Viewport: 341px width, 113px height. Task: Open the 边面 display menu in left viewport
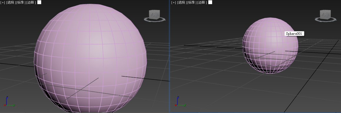31,2
